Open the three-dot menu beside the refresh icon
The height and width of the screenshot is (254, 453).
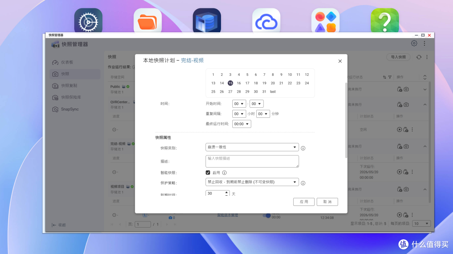tap(427, 57)
